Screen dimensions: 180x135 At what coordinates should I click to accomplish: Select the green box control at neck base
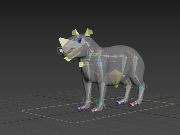92,53
